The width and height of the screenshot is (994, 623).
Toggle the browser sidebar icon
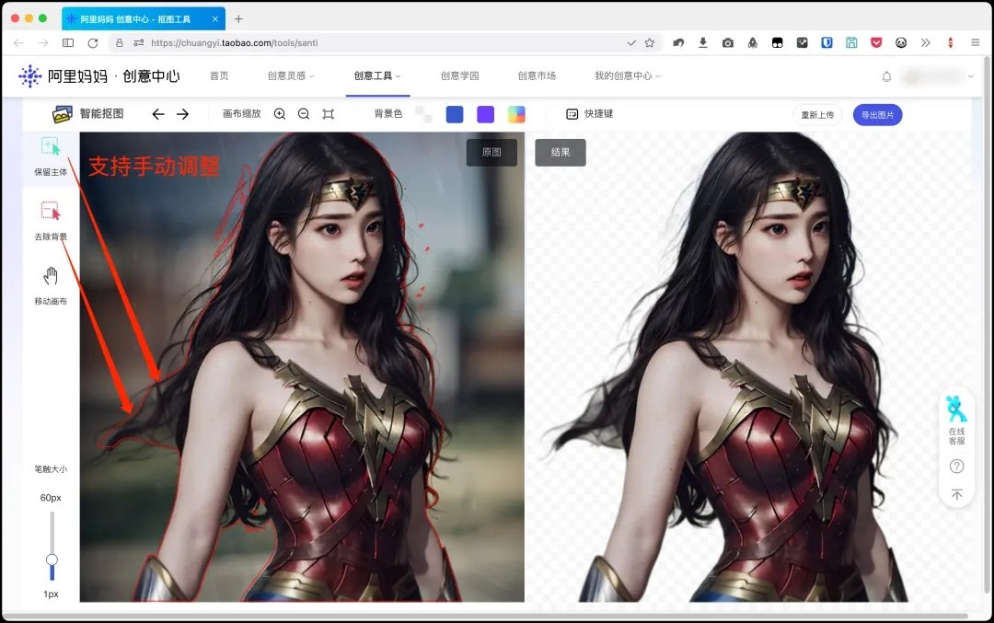click(68, 43)
